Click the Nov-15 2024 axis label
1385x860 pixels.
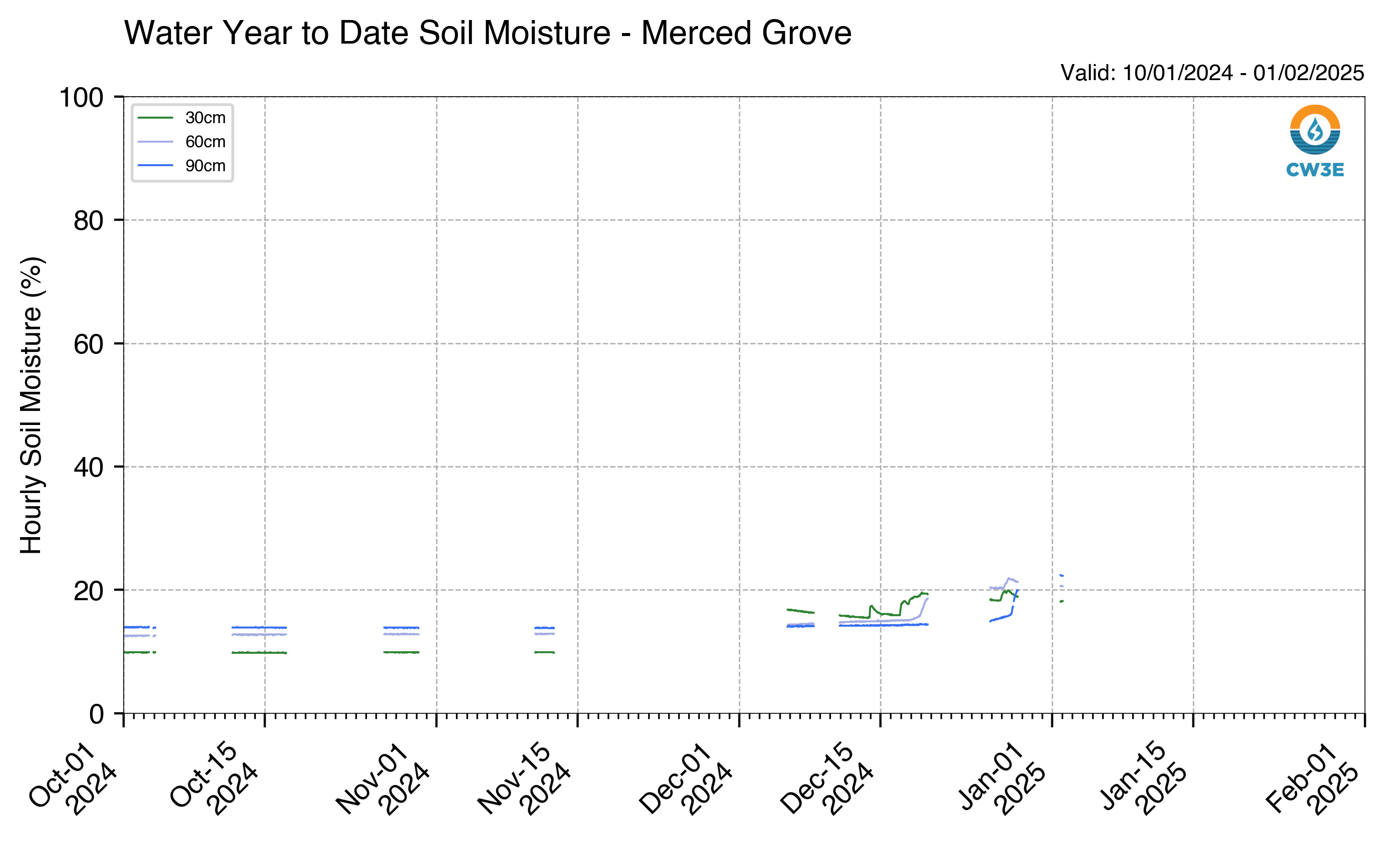524,778
